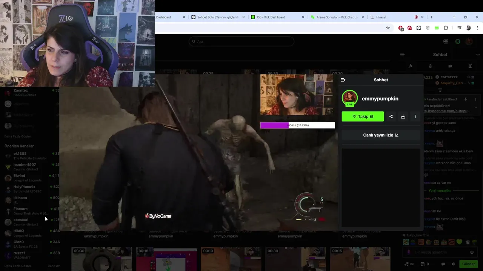Switch to OG - Kick Dashboard tab
This screenshot has height=271, width=483.
click(x=277, y=17)
